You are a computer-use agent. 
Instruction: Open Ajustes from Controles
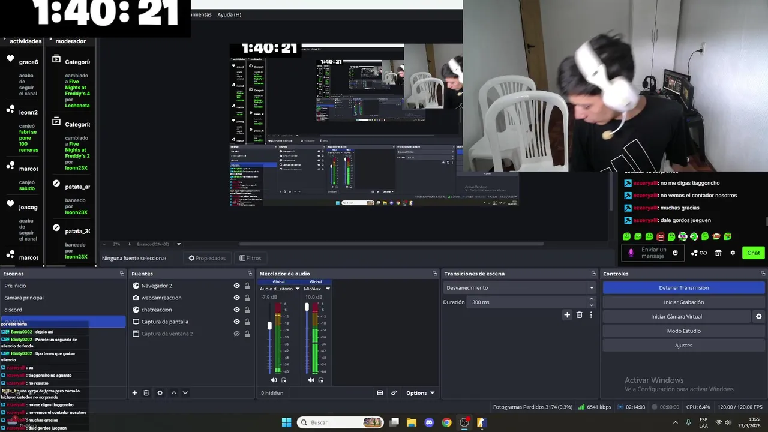click(683, 346)
